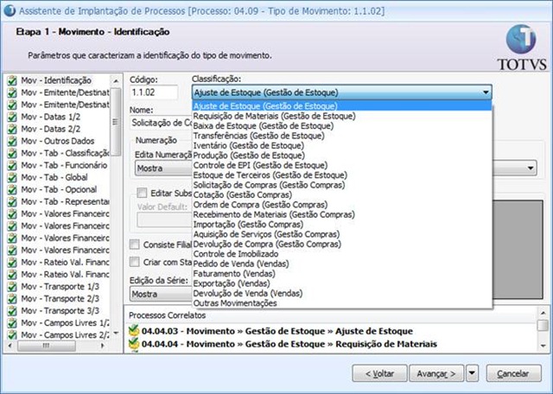Click checkmark icon beside 'Mov - Tab - Classificação'
The height and width of the screenshot is (394, 553).
point(12,153)
